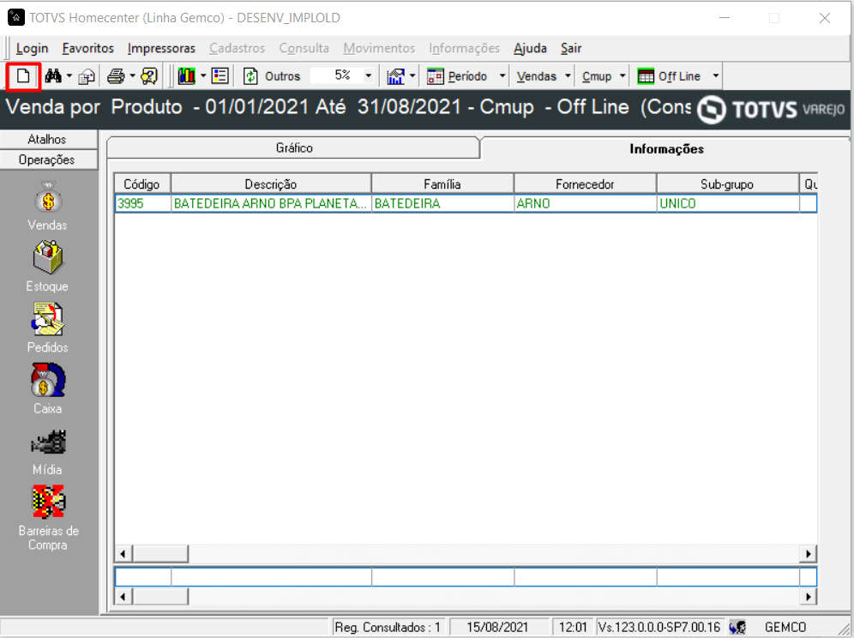Click the Vendas toolbar button
Screen dimensions: 854x638
pyautogui.click(x=537, y=76)
